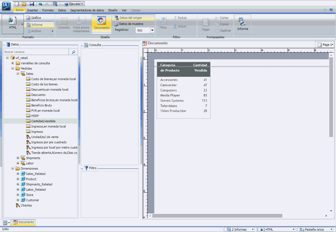Select Datos de muestra option
The image size is (336, 232).
(129, 24)
